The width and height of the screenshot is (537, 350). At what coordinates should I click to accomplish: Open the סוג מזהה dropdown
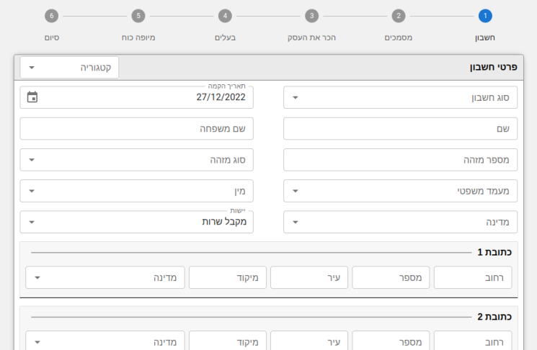[x=137, y=160]
